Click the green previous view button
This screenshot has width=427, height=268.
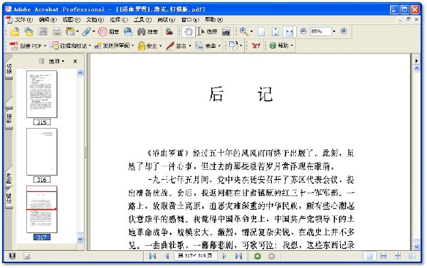pos(258,256)
